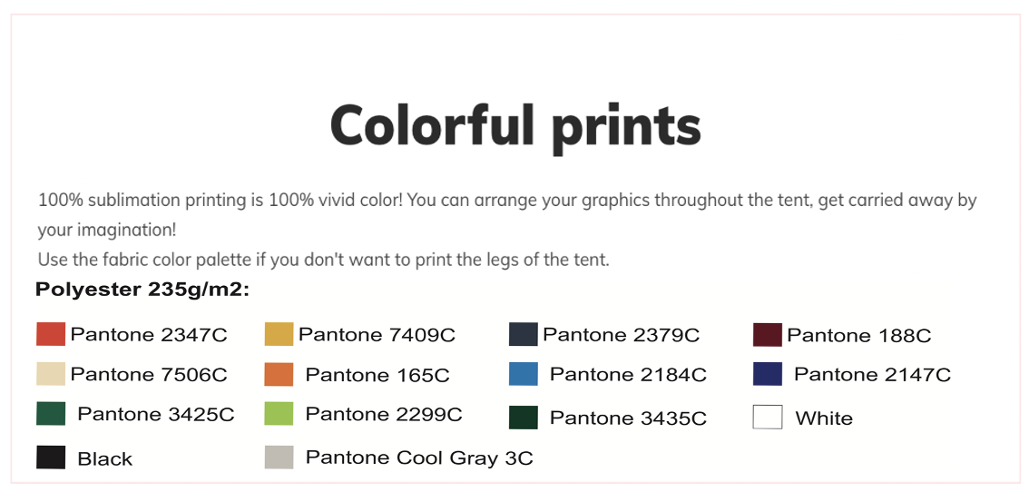
Task: Choose the White color swatch
Action: pyautogui.click(x=767, y=418)
